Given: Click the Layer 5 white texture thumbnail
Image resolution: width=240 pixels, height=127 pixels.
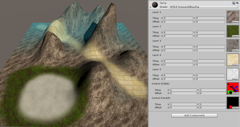Looking at the screenshot, I should point(232,74).
